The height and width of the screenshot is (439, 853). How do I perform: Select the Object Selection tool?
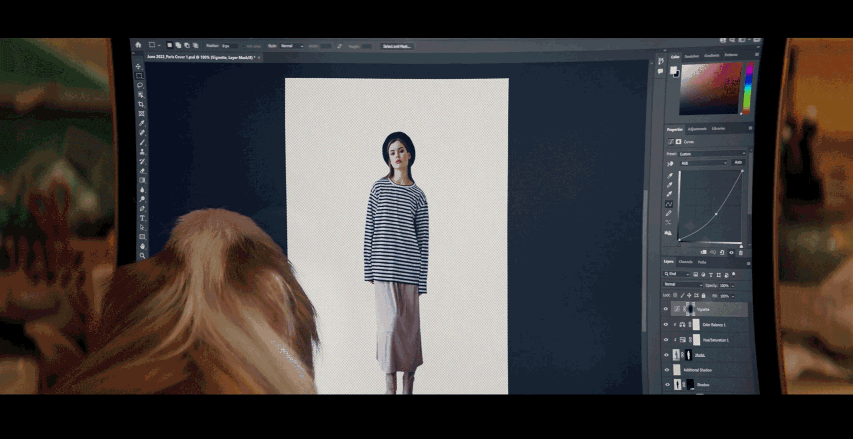[x=141, y=95]
